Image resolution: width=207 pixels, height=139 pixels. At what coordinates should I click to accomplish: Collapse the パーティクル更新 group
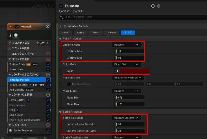click(x=10, y=95)
